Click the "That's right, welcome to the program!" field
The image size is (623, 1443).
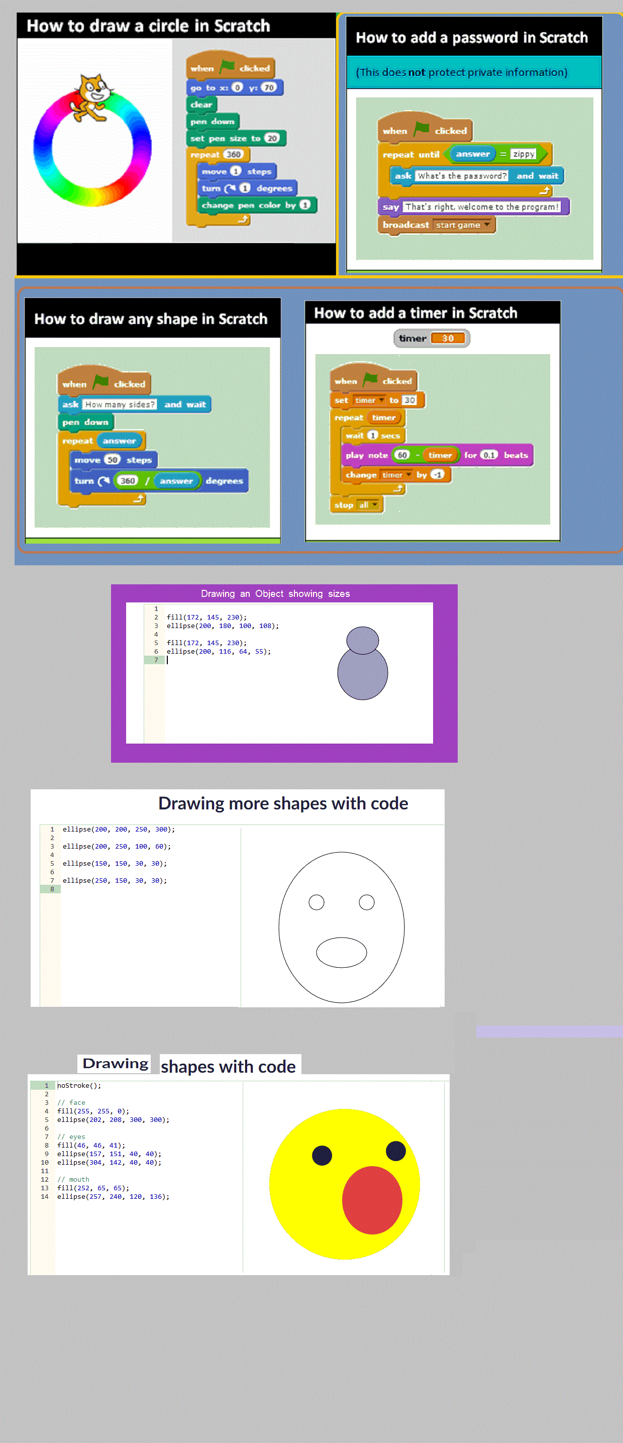click(x=482, y=207)
